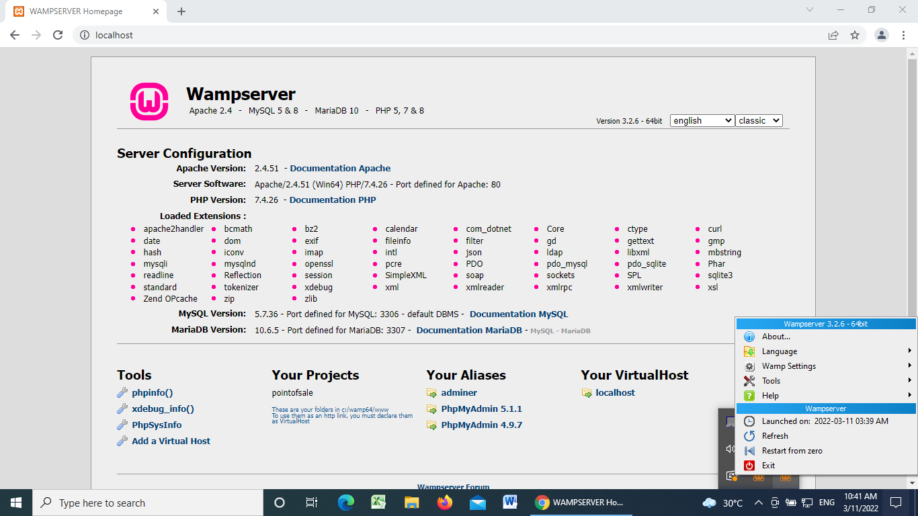Expand the Help submenu arrow
Screen dimensions: 918x516
pyautogui.click(x=910, y=396)
